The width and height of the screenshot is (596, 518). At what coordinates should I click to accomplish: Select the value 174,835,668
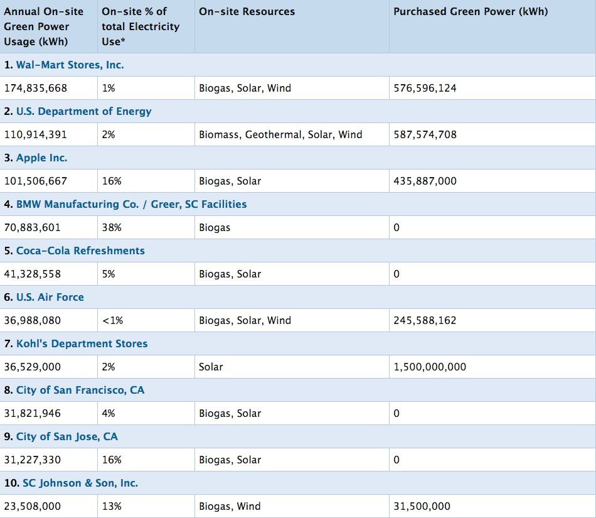[x=36, y=89]
